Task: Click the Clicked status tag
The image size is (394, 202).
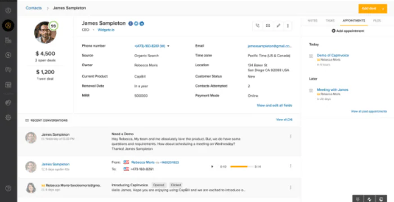Action: click(176, 185)
